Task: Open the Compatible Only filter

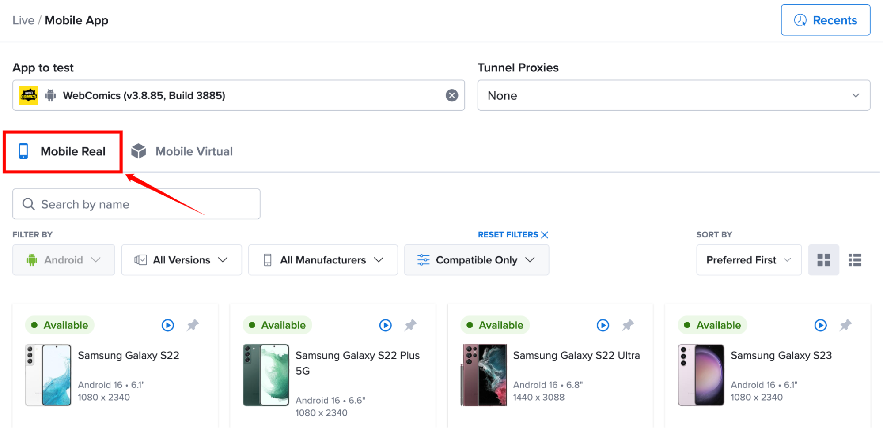Action: 477,260
